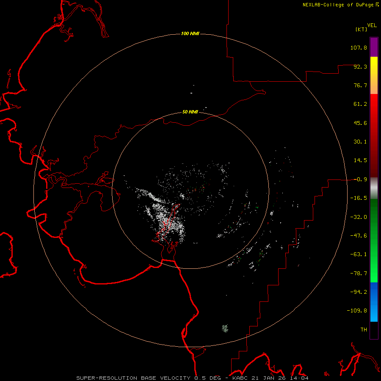
Task: Click the -32.0 legend value
Action: [x=359, y=217]
